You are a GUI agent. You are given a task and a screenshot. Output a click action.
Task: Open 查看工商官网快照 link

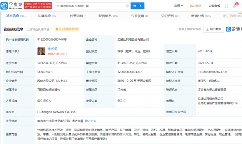(190, 29)
